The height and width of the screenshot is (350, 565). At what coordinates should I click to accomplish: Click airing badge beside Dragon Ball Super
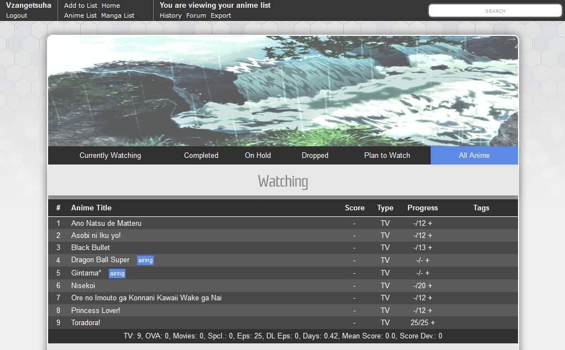click(x=145, y=261)
